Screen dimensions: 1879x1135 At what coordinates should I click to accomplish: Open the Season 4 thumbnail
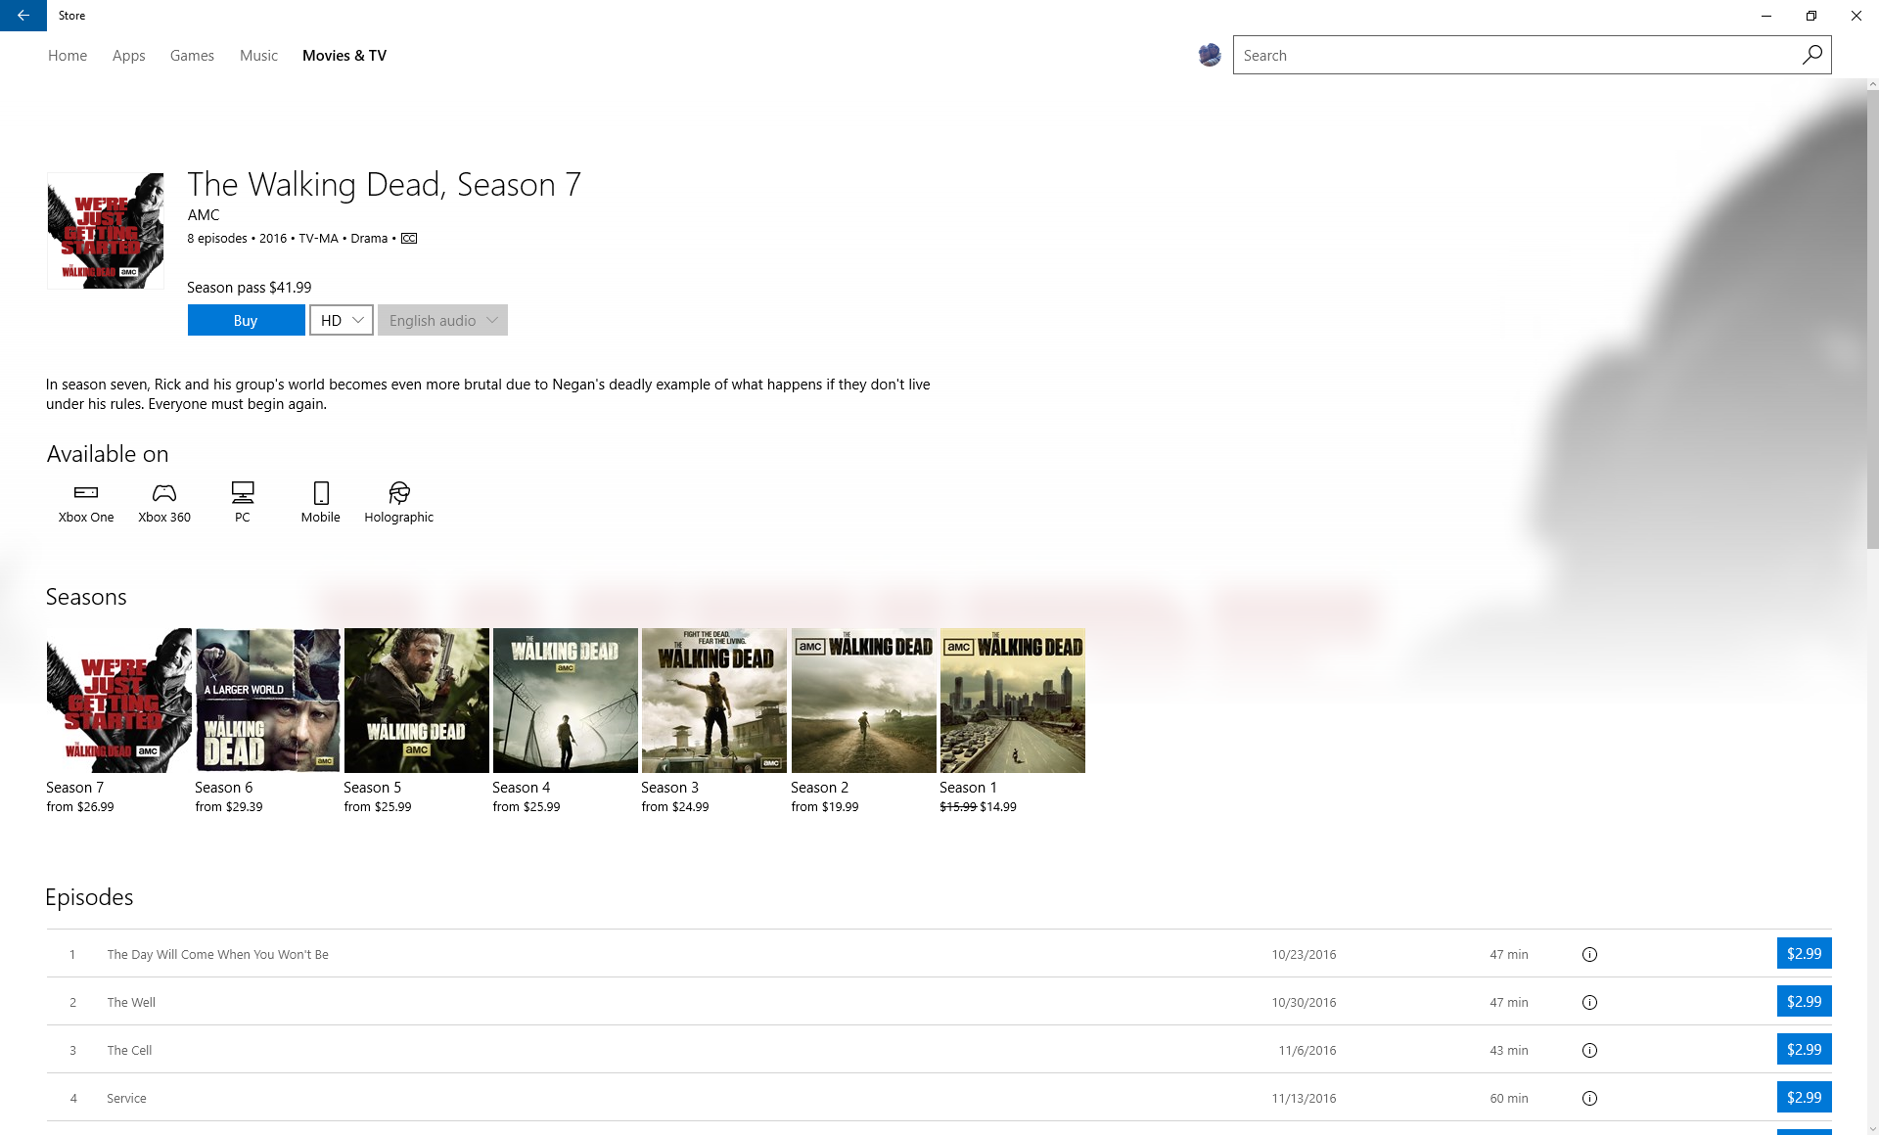566,701
